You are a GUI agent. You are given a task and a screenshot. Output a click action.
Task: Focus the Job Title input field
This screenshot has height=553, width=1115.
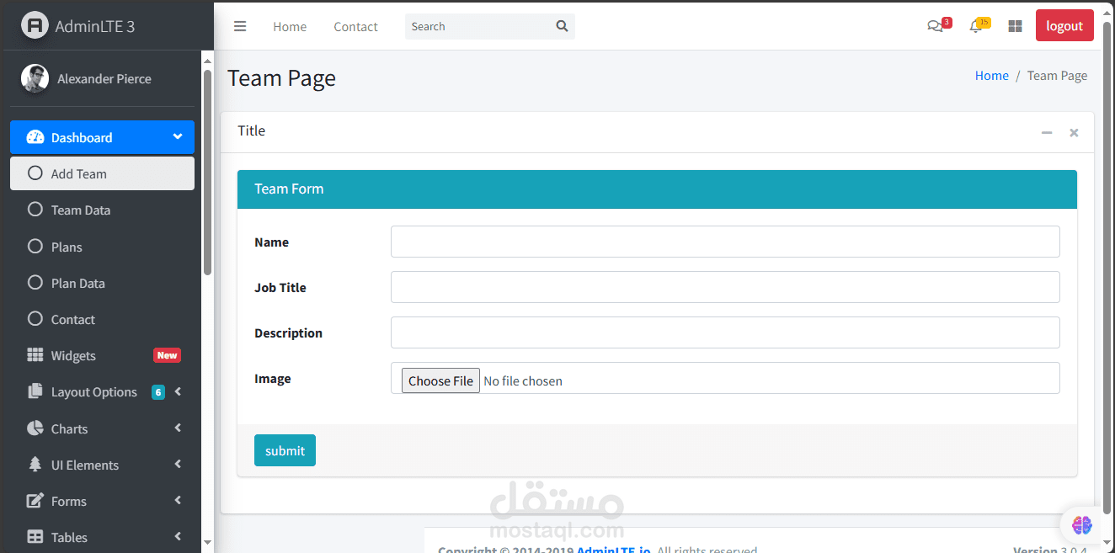click(x=725, y=287)
